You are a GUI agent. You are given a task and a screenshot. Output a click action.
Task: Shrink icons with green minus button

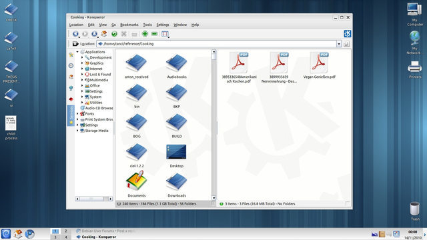(x=154, y=34)
